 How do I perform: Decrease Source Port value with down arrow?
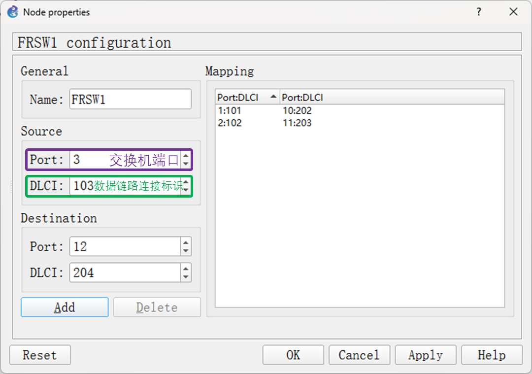pos(186,164)
